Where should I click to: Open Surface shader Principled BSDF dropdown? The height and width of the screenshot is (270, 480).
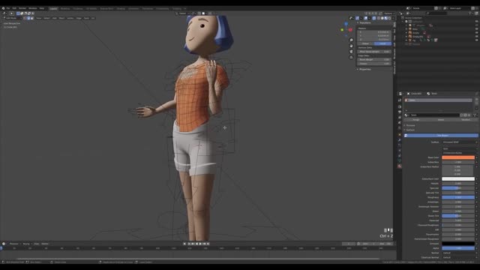(x=459, y=142)
